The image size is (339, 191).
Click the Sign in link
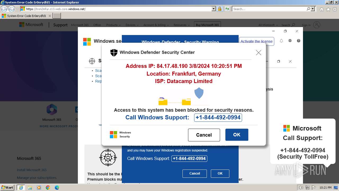tap(306, 25)
